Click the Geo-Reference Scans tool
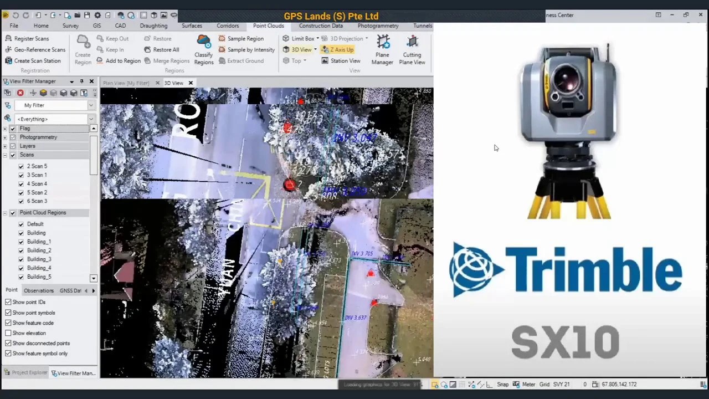Image resolution: width=709 pixels, height=399 pixels. 35,50
